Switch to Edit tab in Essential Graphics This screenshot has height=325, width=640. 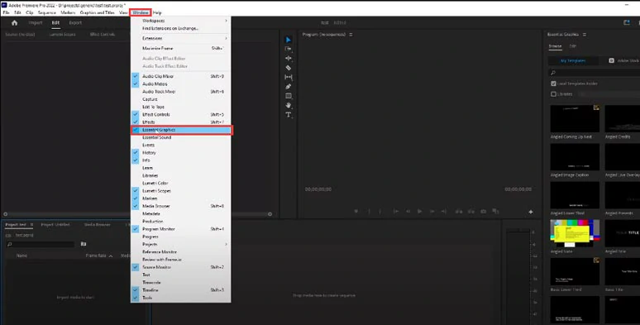[x=573, y=46]
